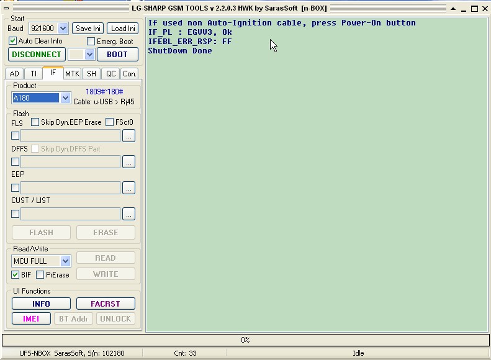
Task: Click the 'Cnt: 33' status bar entry
Action: (x=185, y=353)
